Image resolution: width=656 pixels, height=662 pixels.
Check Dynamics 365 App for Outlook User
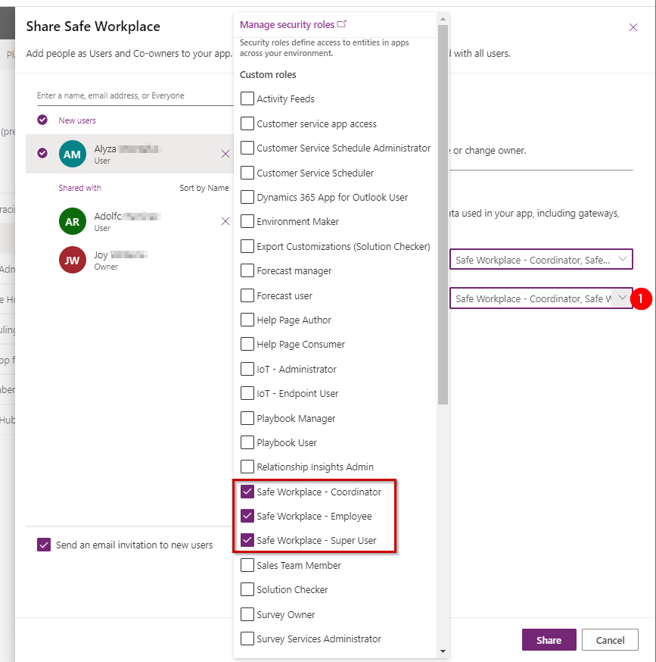coord(247,197)
